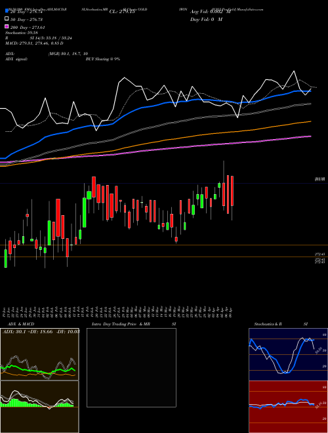The image size is (328, 433).
Task: Click the tallest-wick candlestick near chart end
Action: tap(224, 186)
